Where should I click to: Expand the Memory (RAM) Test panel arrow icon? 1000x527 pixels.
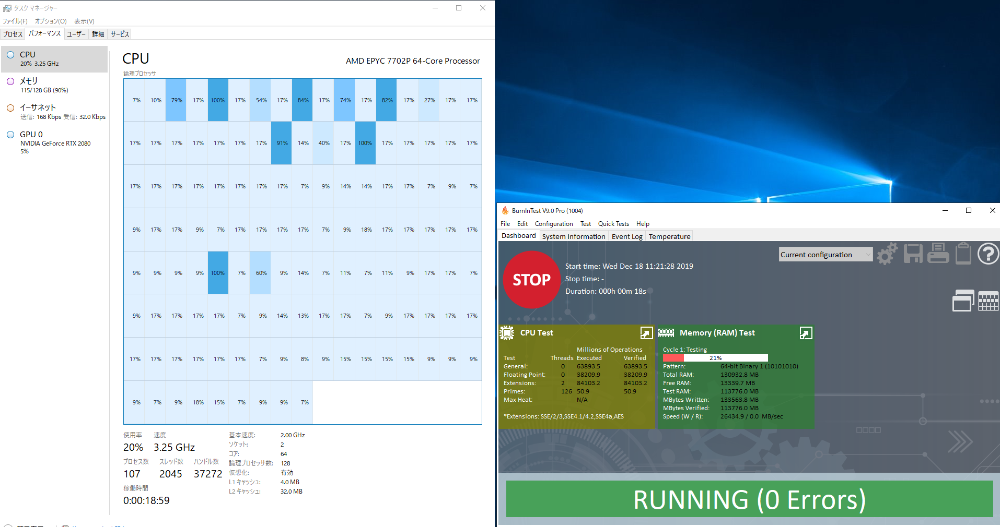tap(806, 333)
